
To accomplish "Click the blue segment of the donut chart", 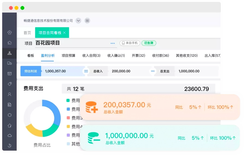I will click(56, 111).
